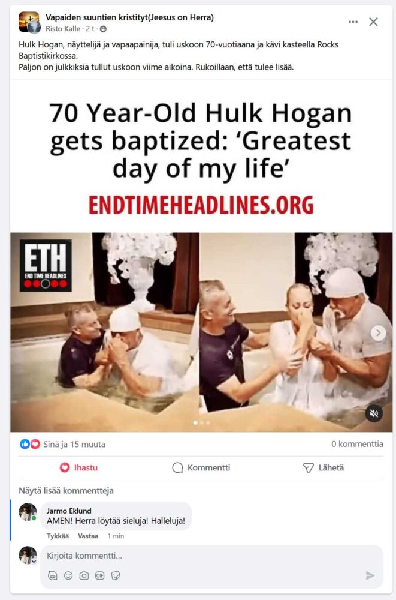Click inside Kirjoita kommentti field

[211, 556]
